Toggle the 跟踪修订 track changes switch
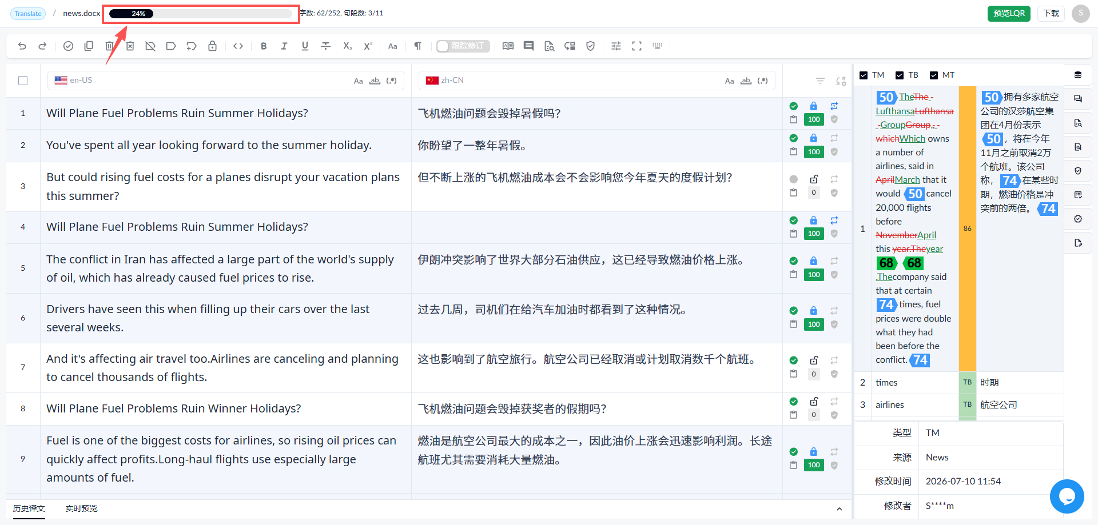Image resolution: width=1098 pixels, height=525 pixels. point(463,46)
